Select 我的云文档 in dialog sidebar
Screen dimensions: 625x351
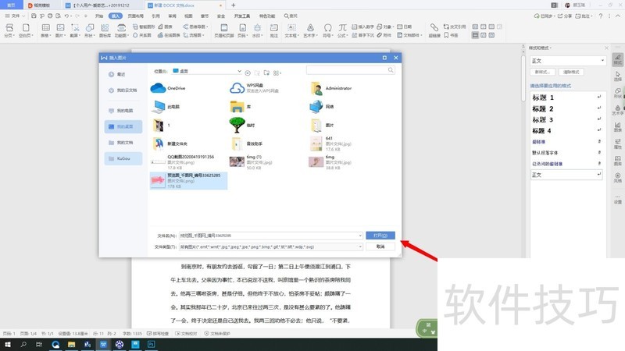coord(123,90)
